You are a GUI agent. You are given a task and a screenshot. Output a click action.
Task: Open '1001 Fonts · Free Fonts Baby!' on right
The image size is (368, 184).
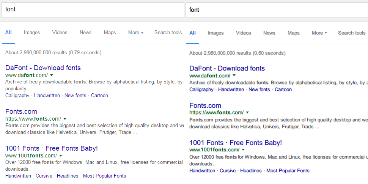[236, 143]
